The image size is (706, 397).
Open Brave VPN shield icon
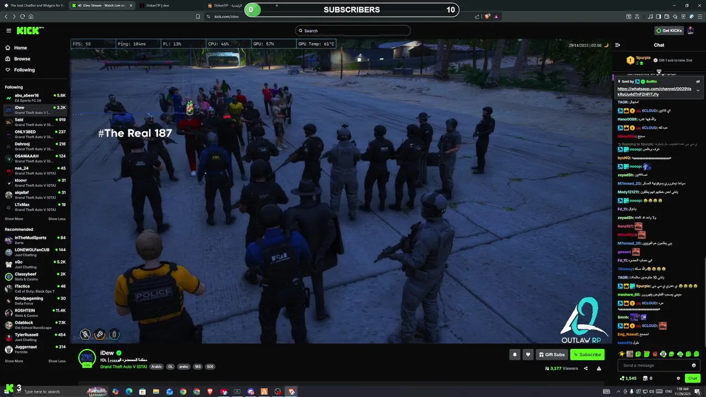click(684, 17)
